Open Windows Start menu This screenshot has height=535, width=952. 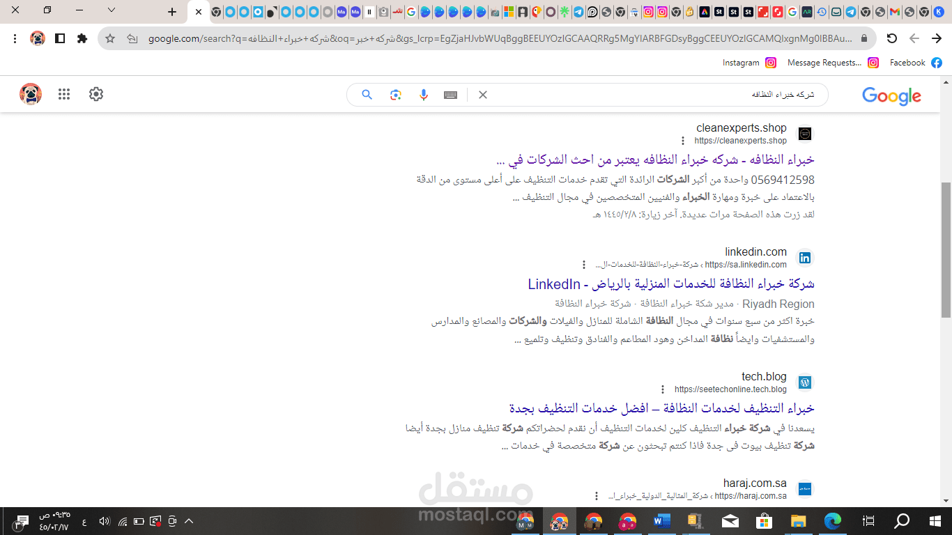[x=935, y=521]
